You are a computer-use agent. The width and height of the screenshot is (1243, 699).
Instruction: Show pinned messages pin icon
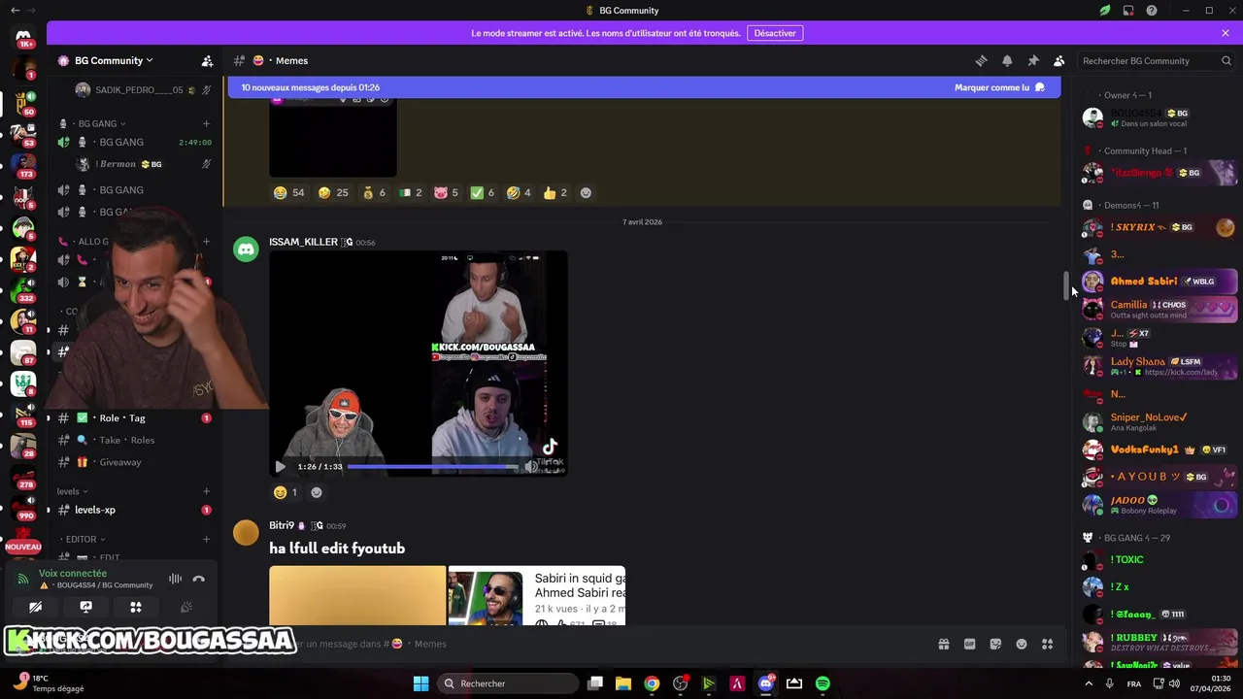click(x=1033, y=60)
